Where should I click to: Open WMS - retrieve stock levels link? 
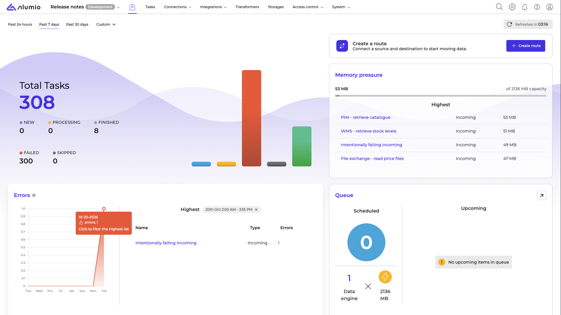pyautogui.click(x=368, y=131)
